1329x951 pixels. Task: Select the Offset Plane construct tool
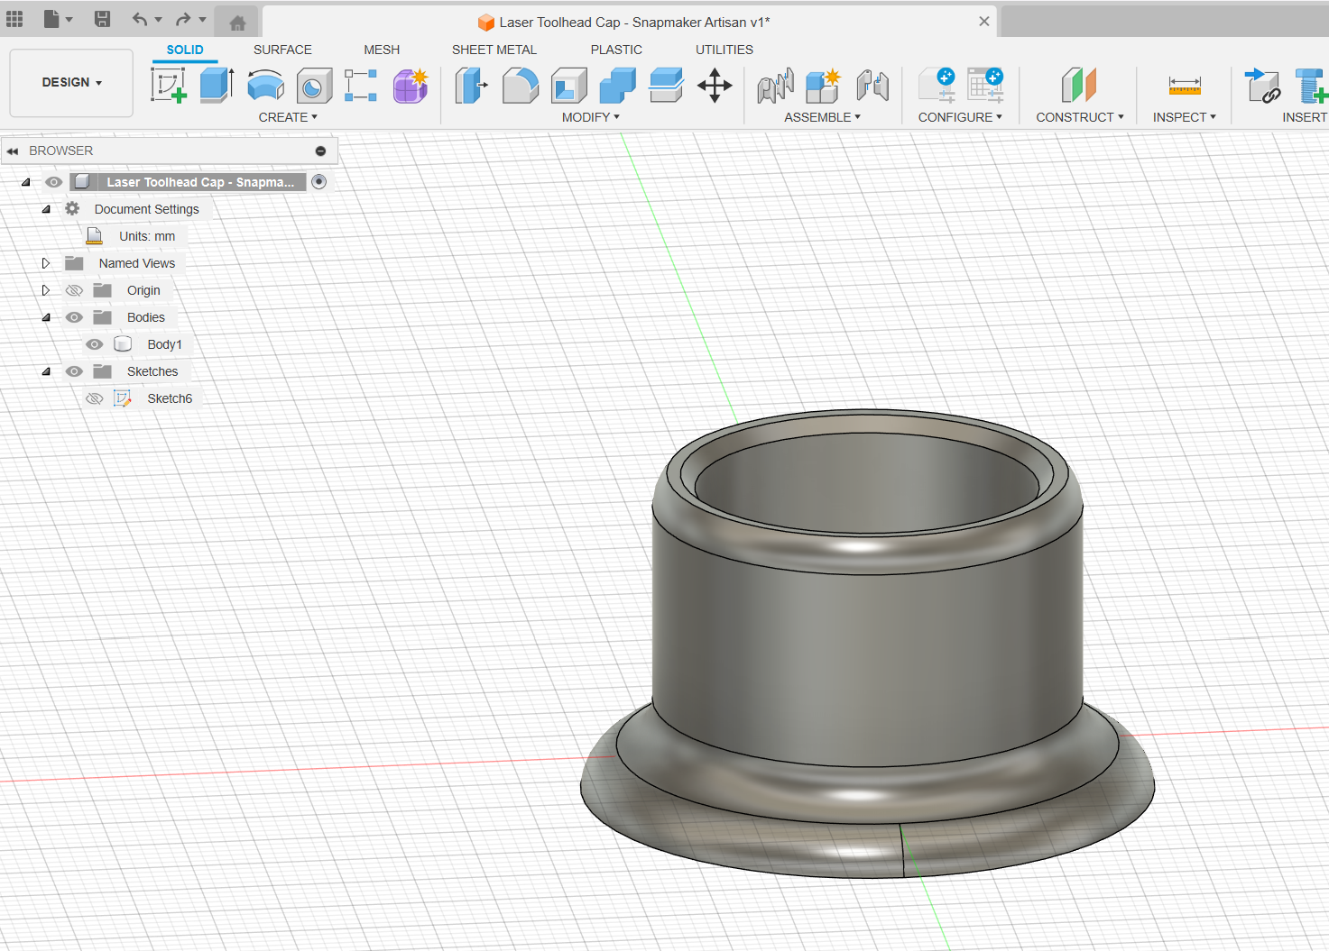pos(1079,86)
